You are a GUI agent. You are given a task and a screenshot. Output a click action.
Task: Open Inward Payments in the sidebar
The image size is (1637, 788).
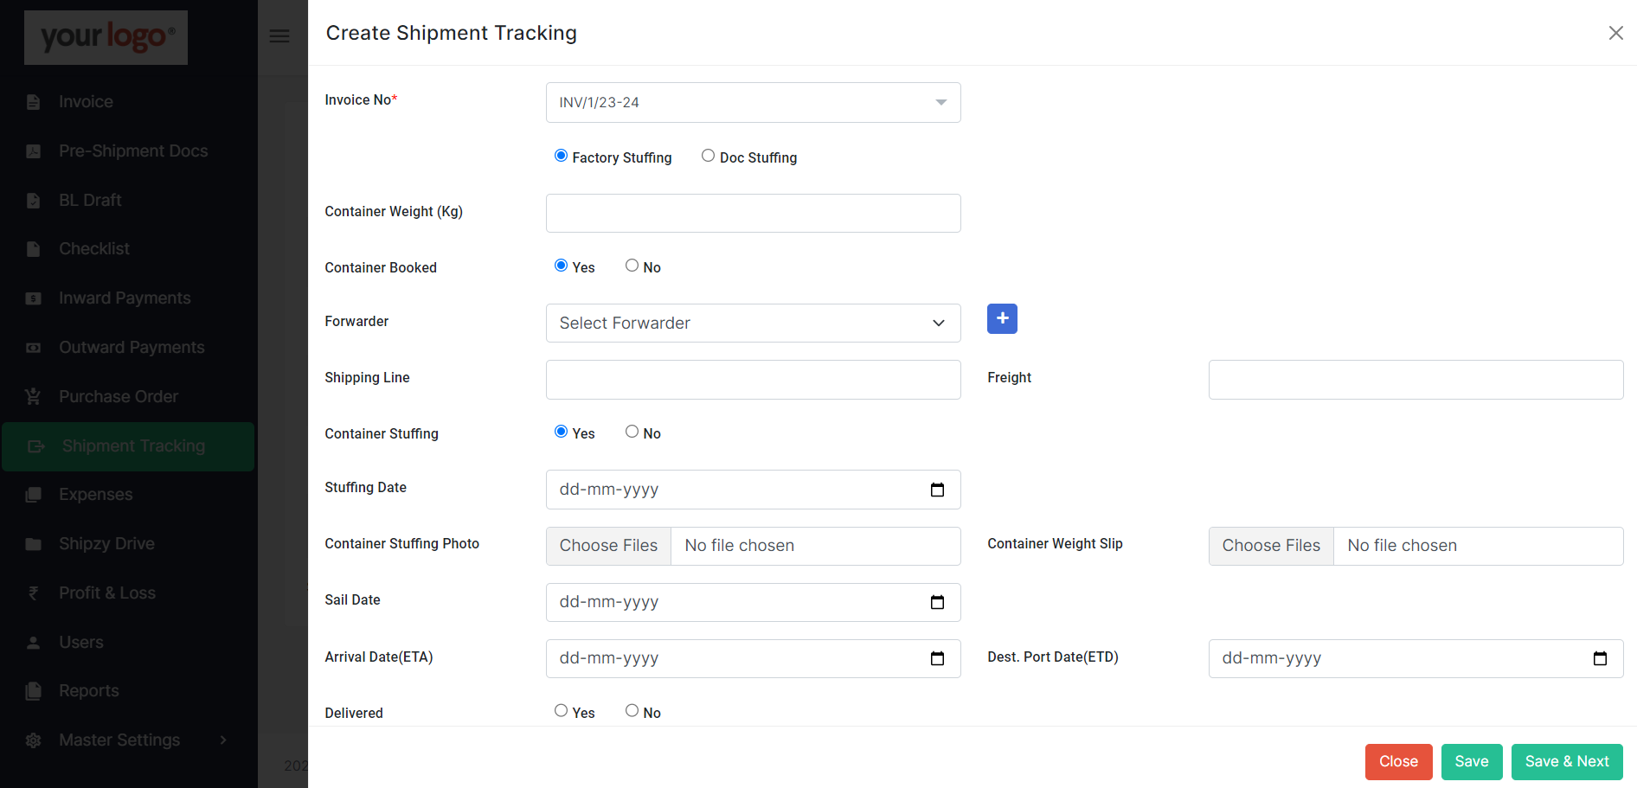(125, 298)
